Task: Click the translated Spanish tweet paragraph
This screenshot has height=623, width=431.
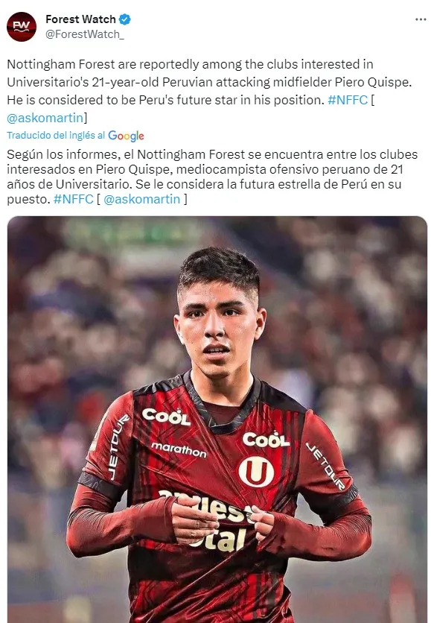Action: pyautogui.click(x=212, y=177)
